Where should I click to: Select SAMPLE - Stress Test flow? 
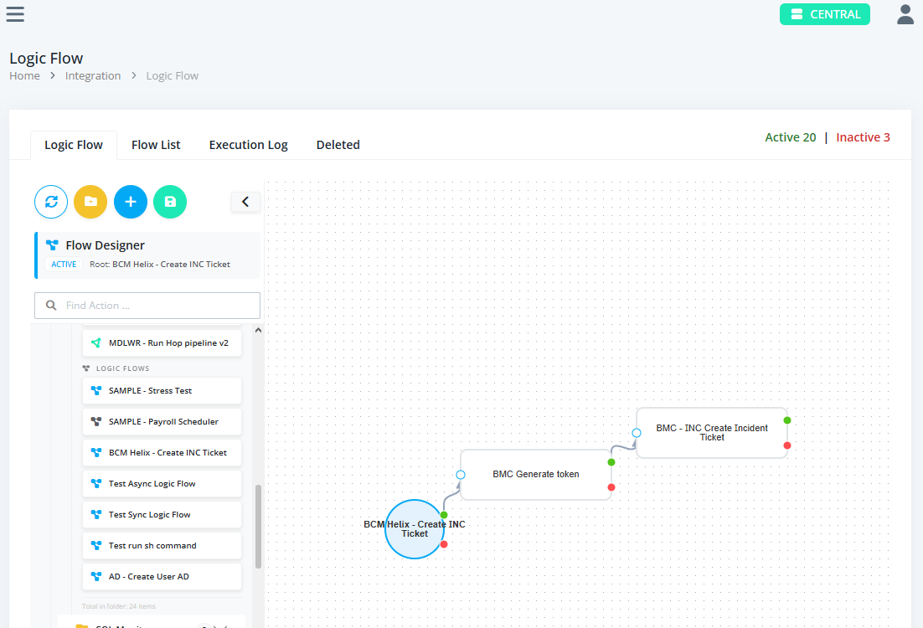[162, 391]
